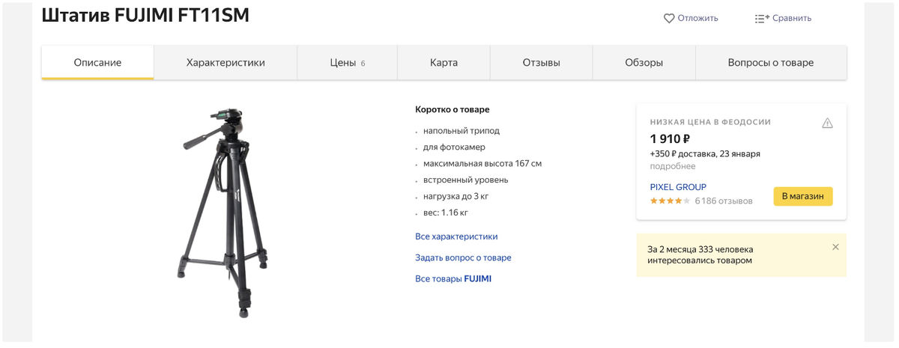Click the text нагрузка до 3 кг
This screenshot has width=899, height=348.
455,196
